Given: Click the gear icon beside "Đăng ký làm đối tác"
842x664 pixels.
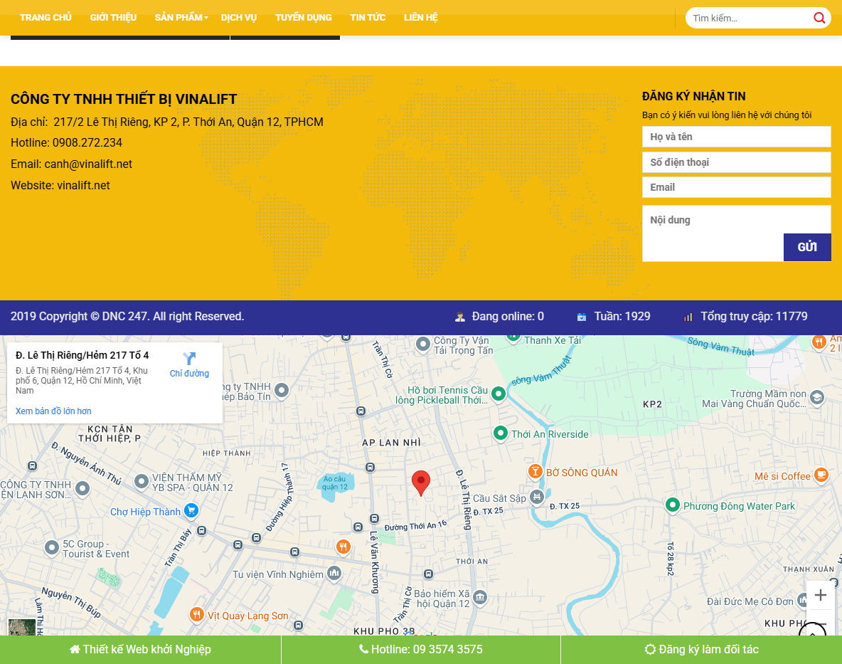Looking at the screenshot, I should [649, 650].
